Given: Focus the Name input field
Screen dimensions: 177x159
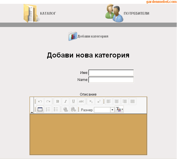Looking at the screenshot, I should 111,79.
